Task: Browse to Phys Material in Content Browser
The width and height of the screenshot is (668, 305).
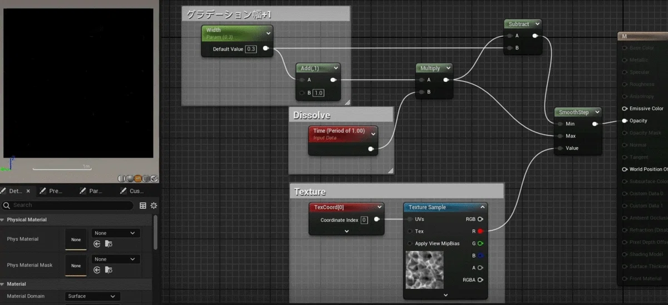Action: coord(109,244)
